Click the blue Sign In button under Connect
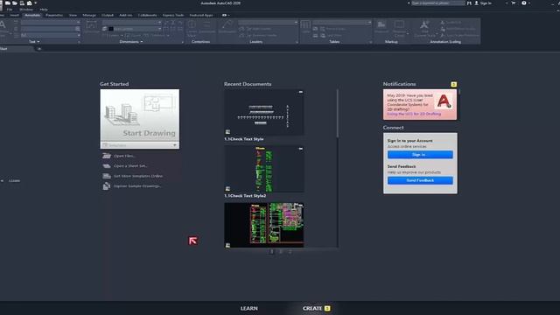Image resolution: width=560 pixels, height=315 pixels. pyautogui.click(x=420, y=155)
